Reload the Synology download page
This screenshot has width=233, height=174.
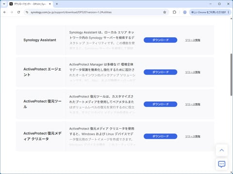click(19, 12)
